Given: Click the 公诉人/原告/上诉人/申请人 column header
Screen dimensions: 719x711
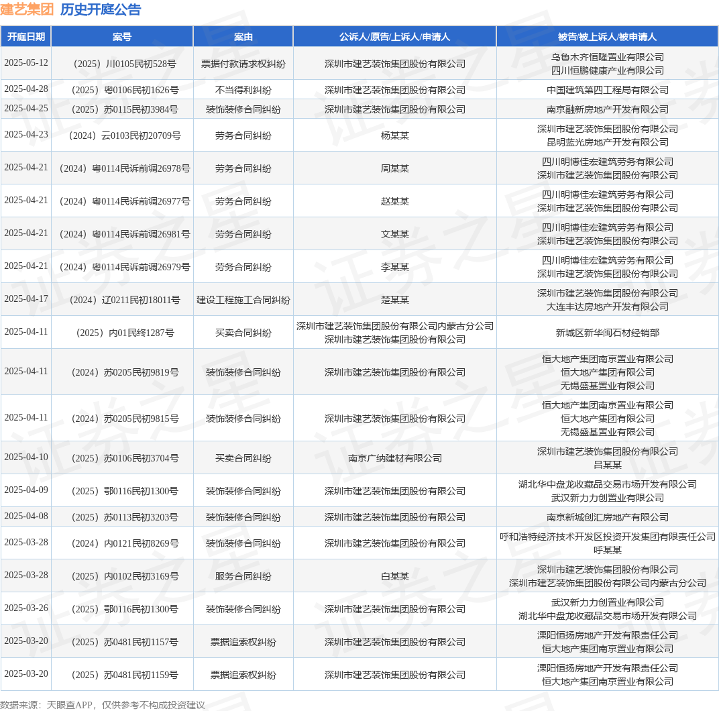Looking at the screenshot, I should click(395, 37).
